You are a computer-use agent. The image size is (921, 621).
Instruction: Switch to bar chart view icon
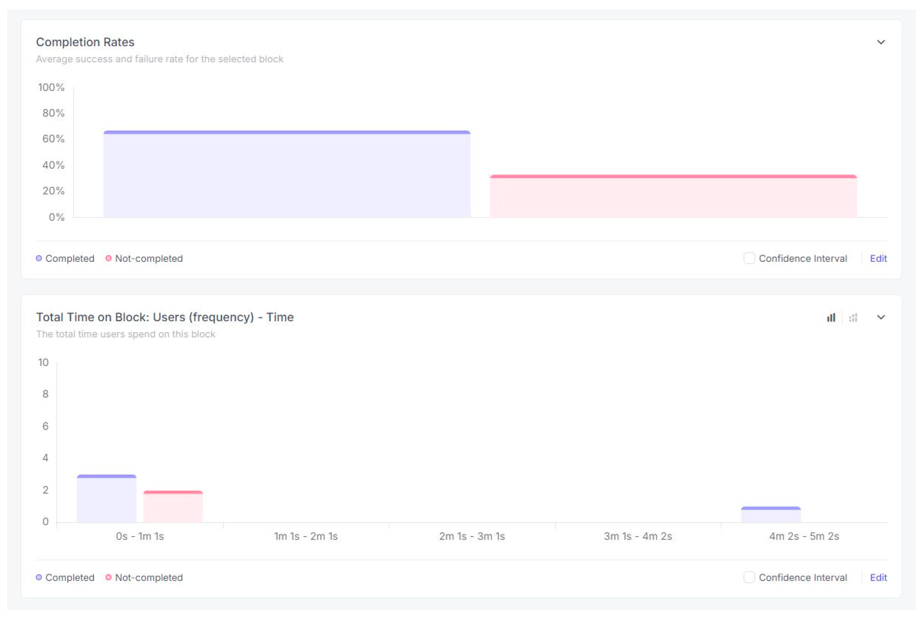(x=830, y=317)
